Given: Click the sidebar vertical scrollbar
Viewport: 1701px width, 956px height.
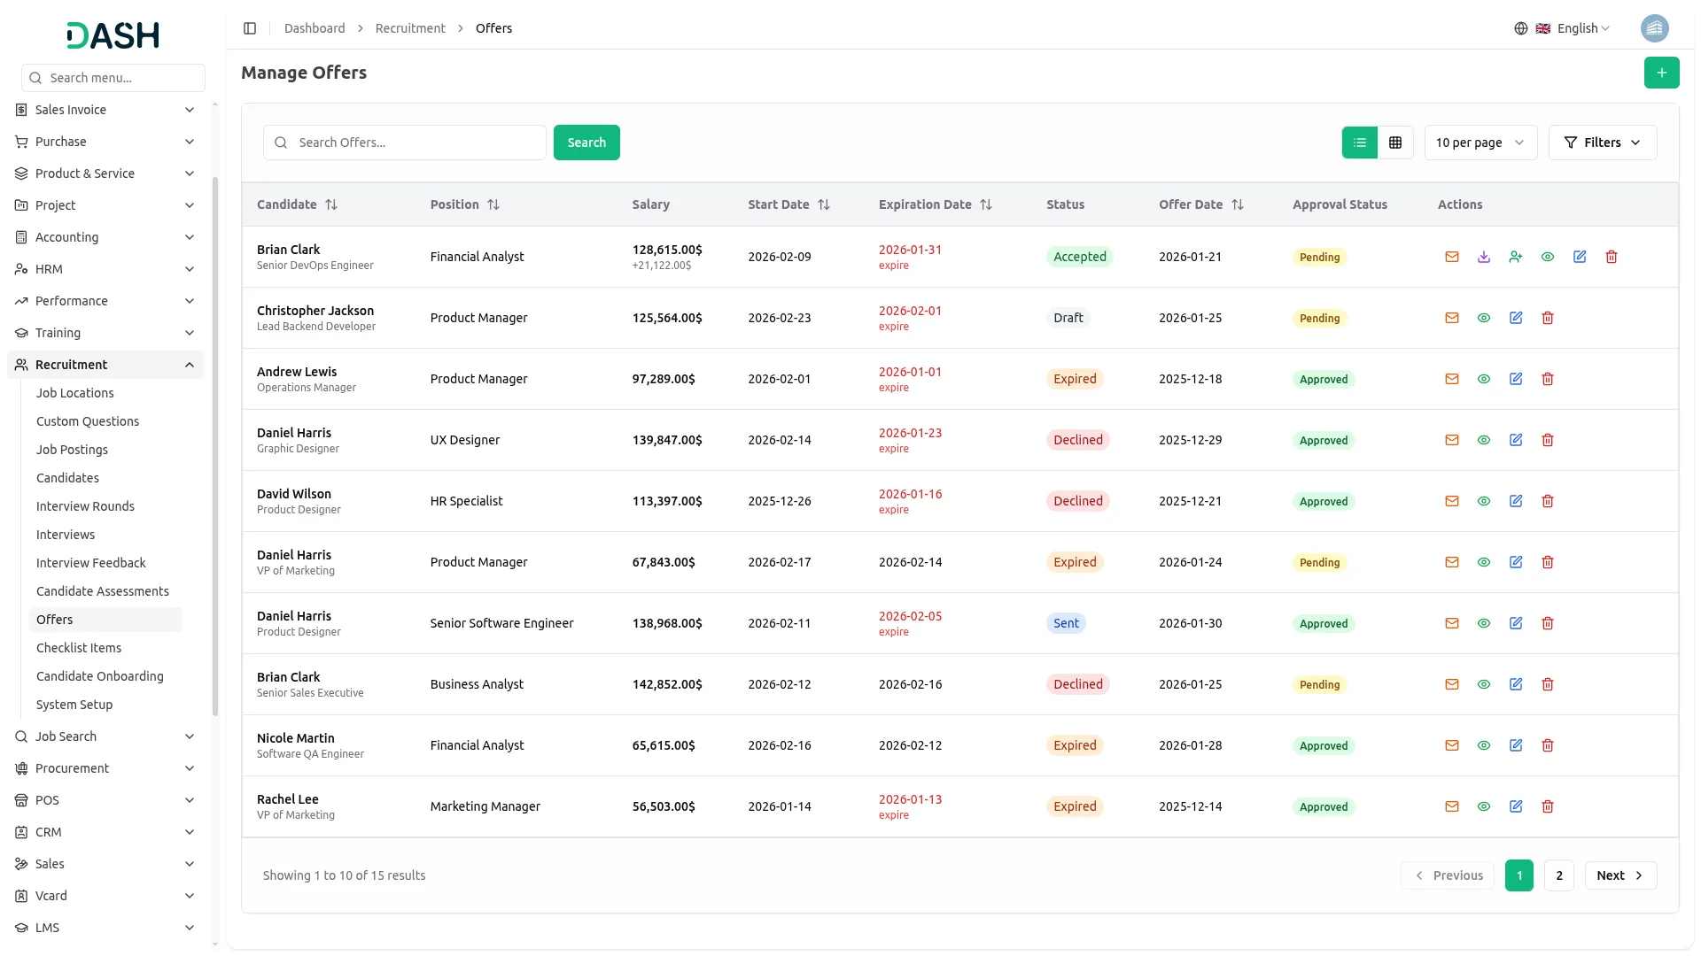Looking at the screenshot, I should point(215,443).
